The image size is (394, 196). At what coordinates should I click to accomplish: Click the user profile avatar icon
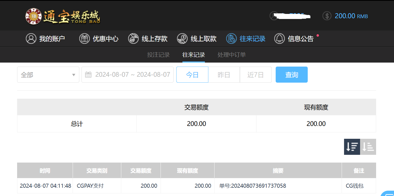pyautogui.click(x=274, y=16)
